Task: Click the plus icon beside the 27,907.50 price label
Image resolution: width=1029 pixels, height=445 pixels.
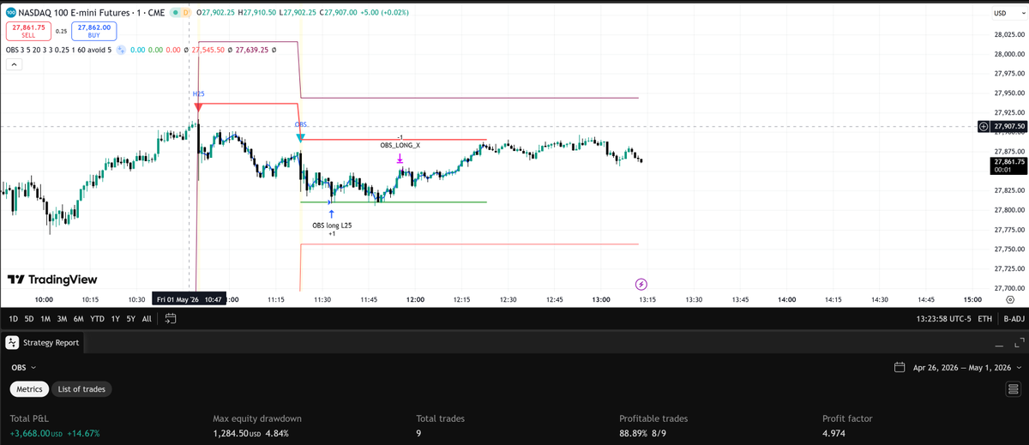Action: pyautogui.click(x=984, y=126)
